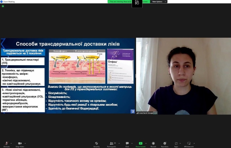231x148 pixels.
Task: Open the Chat panel
Action: coord(127,144)
